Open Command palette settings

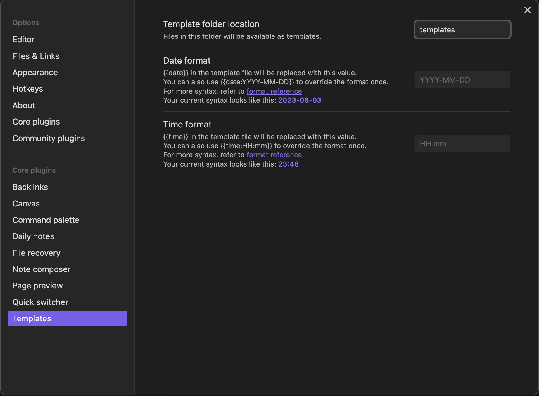pyautogui.click(x=46, y=220)
